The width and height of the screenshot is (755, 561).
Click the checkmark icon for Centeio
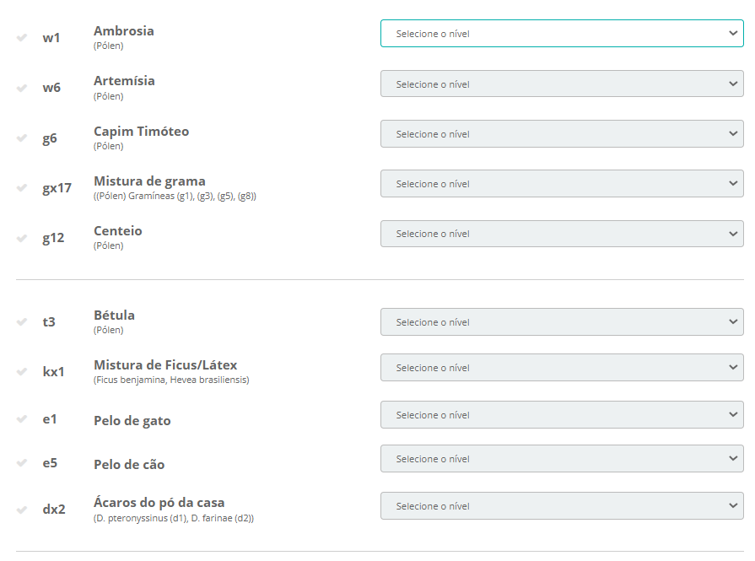pyautogui.click(x=22, y=238)
